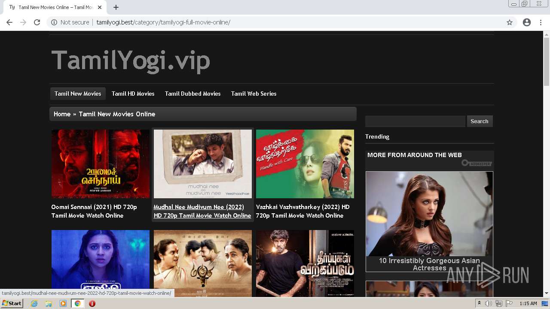This screenshot has height=309, width=550.
Task: Click the address bar URL
Action: pyautogui.click(x=163, y=22)
